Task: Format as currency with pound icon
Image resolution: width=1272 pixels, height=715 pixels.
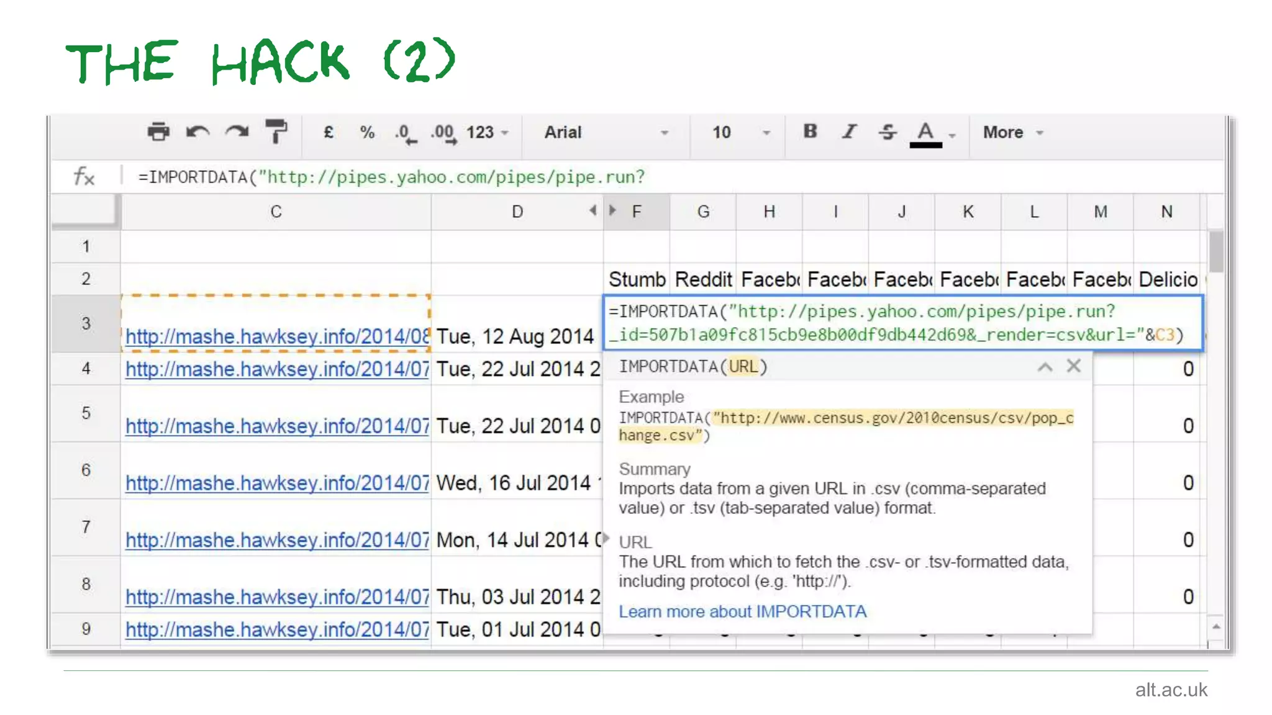Action: (329, 132)
